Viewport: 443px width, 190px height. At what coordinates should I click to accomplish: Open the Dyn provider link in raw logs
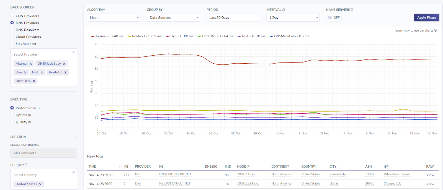(x=138, y=183)
